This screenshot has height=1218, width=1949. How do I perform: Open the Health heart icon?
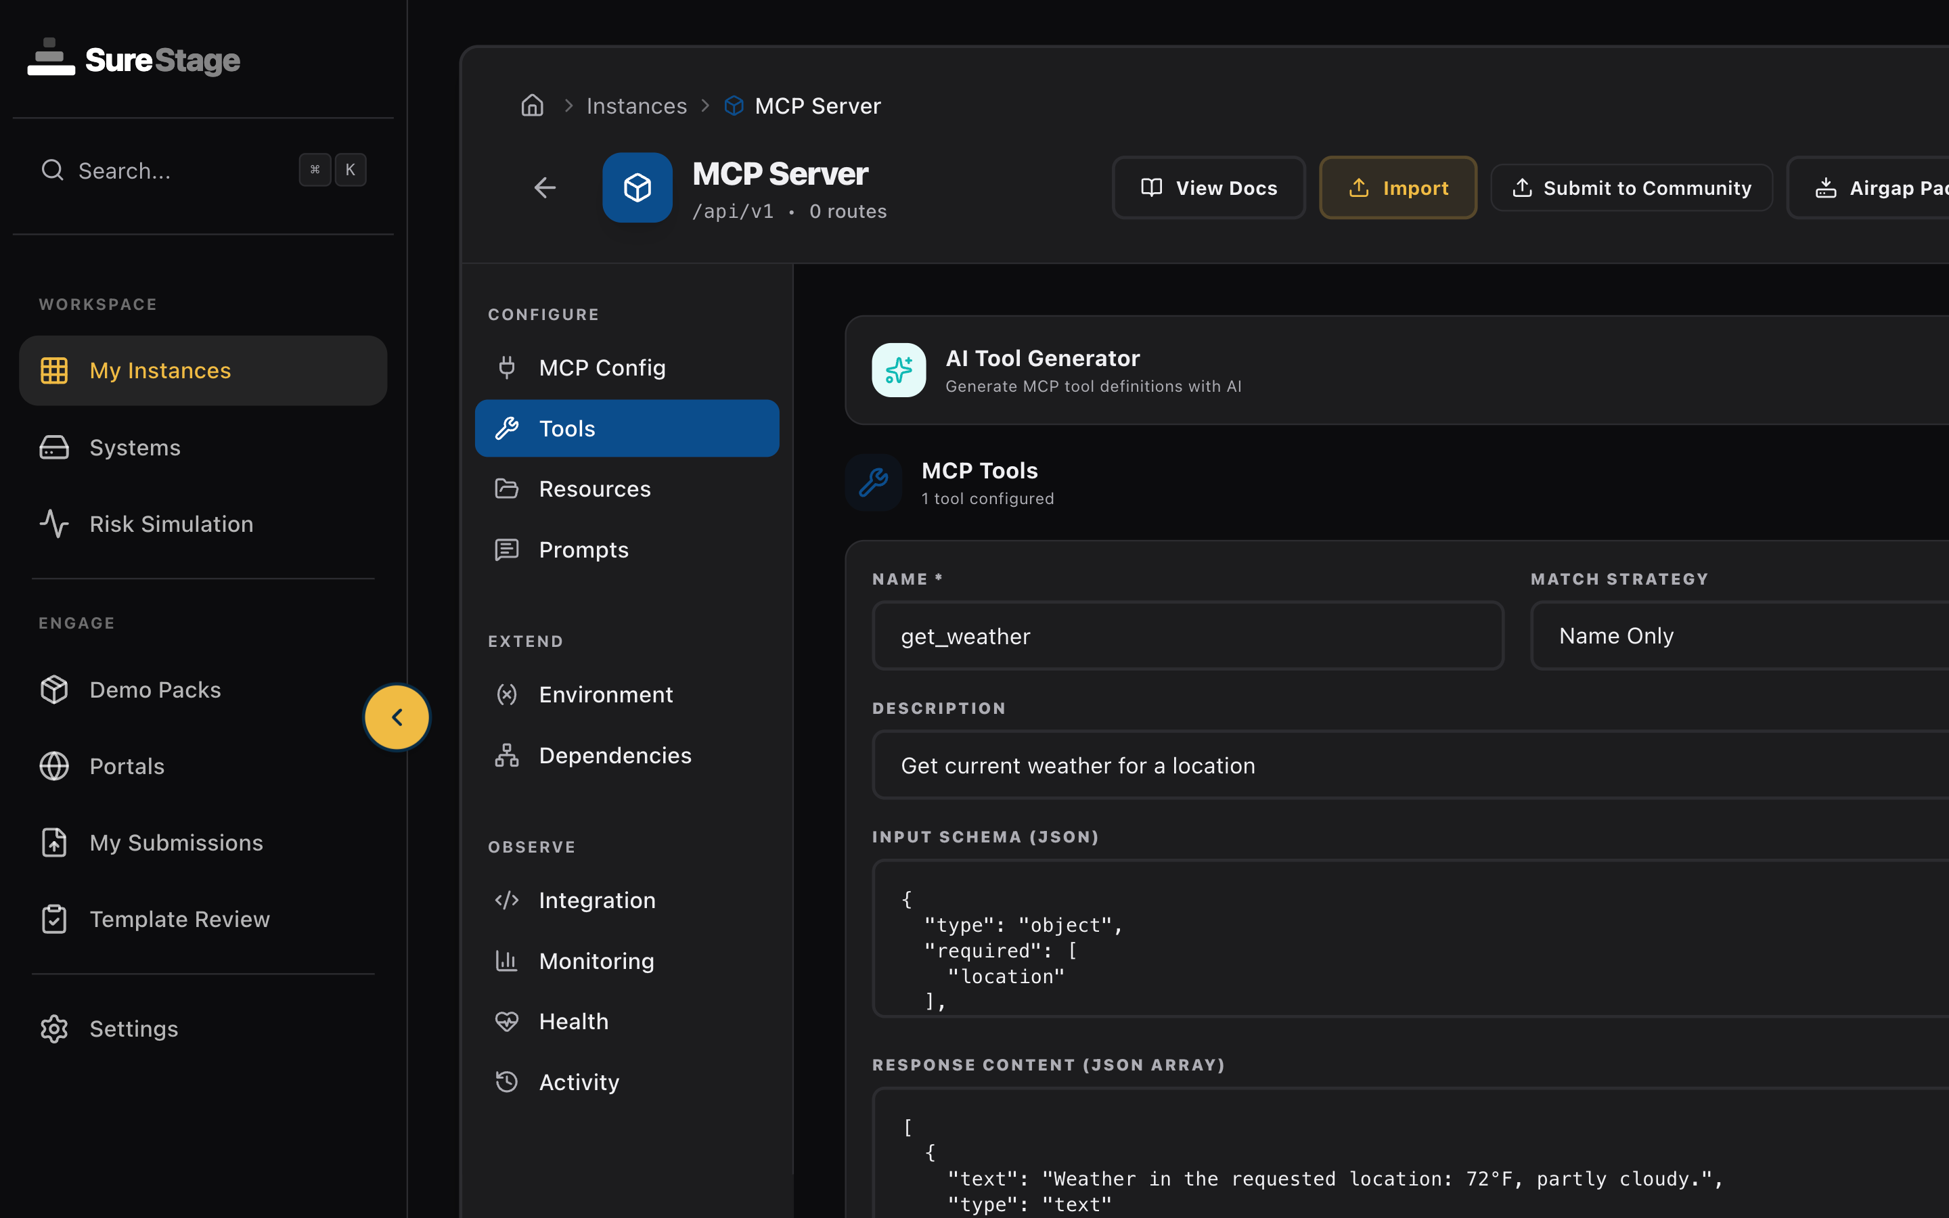click(x=507, y=1020)
